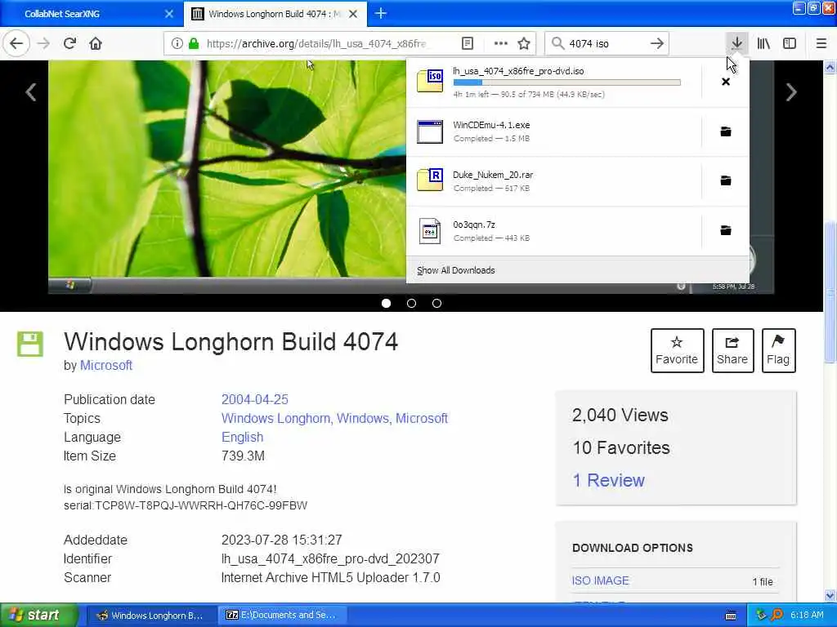The width and height of the screenshot is (837, 627).
Task: Select the first carousel dot
Action: tap(387, 304)
